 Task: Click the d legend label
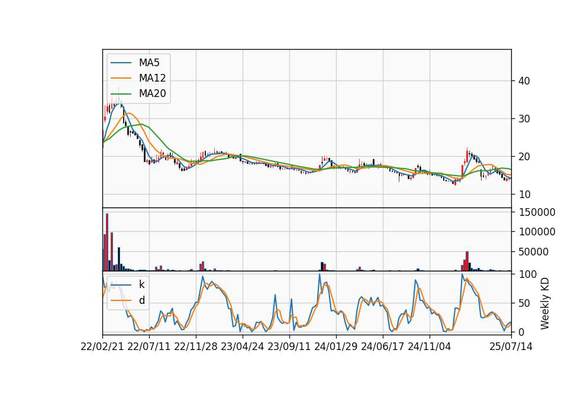click(x=141, y=300)
